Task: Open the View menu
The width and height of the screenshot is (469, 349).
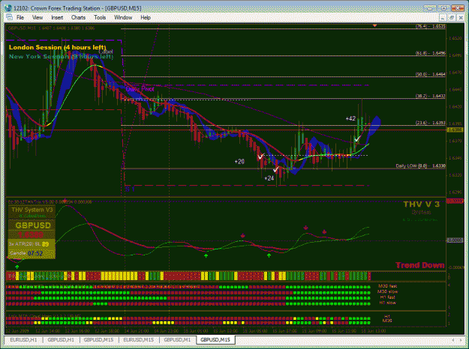Action: point(38,18)
